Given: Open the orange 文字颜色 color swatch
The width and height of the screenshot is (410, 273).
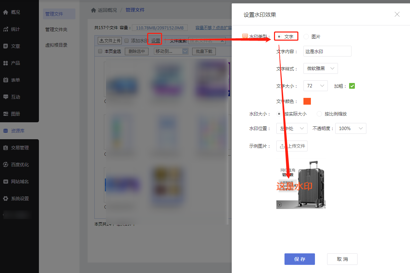Looking at the screenshot, I should (307, 101).
